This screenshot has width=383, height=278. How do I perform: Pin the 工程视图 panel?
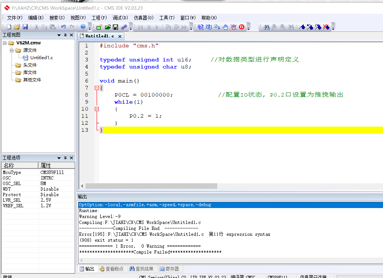[65, 35]
